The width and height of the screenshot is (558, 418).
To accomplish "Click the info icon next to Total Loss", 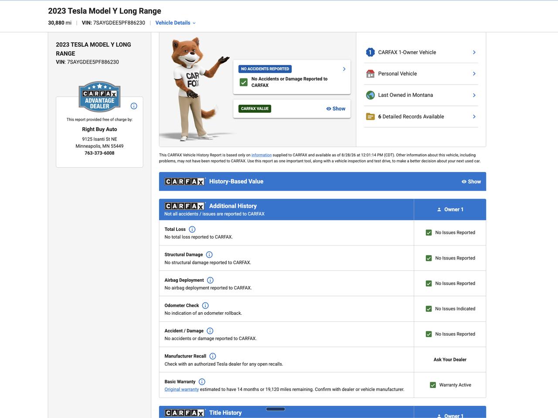I will (x=192, y=229).
